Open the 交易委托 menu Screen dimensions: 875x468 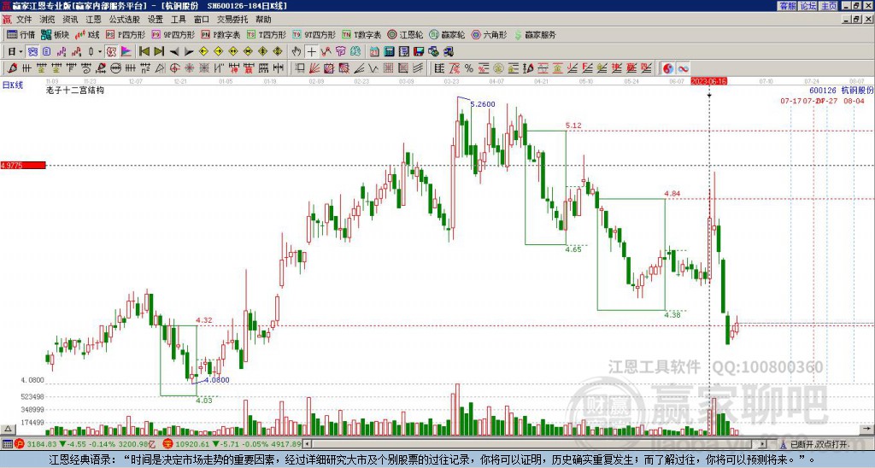[232, 20]
